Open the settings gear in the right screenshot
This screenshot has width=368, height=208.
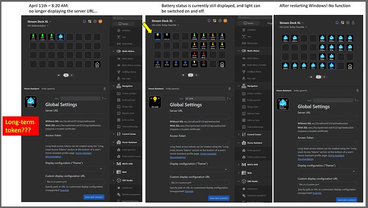coord(348,22)
